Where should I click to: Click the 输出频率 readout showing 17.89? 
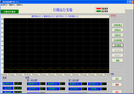(18, 83)
